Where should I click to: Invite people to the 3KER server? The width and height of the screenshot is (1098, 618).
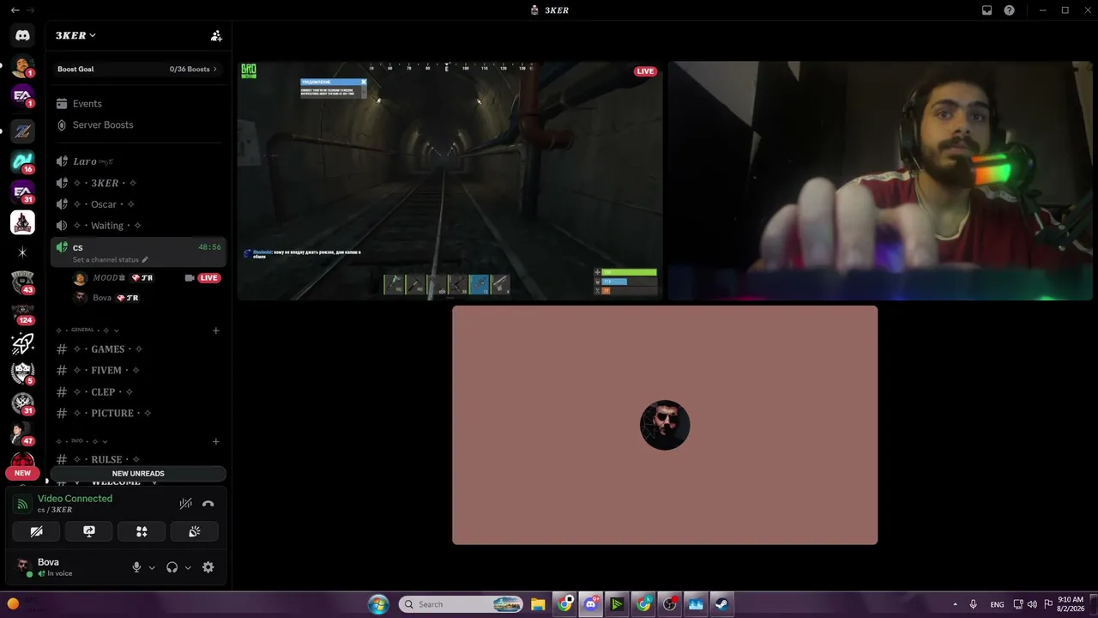216,36
